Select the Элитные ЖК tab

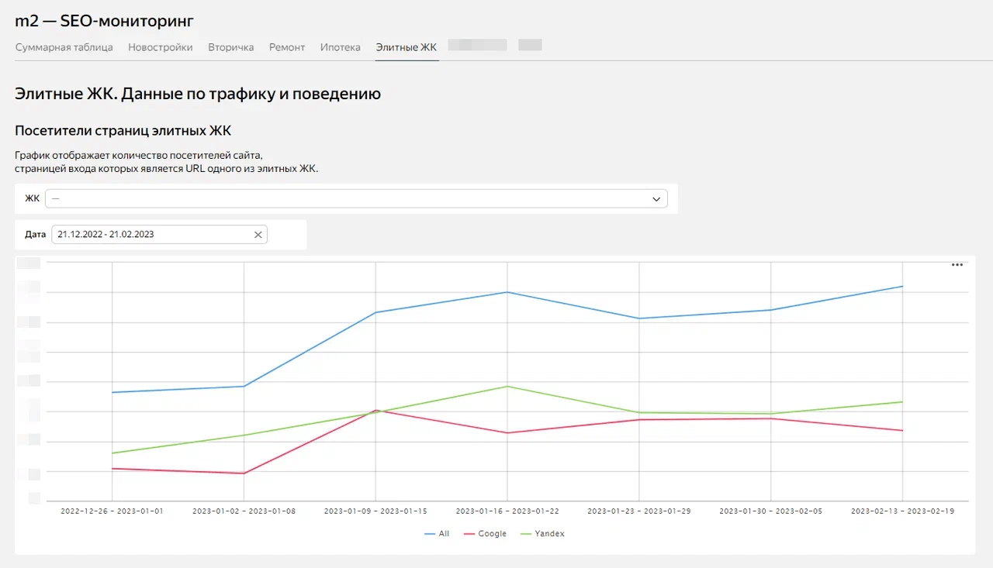406,47
